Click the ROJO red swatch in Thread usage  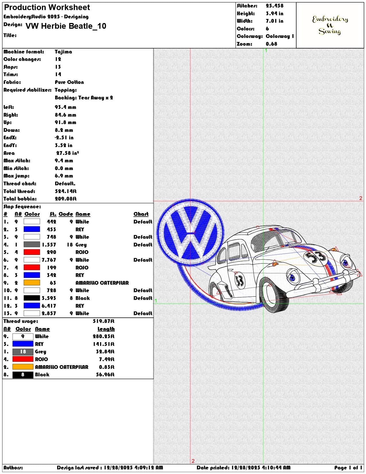[x=23, y=359]
